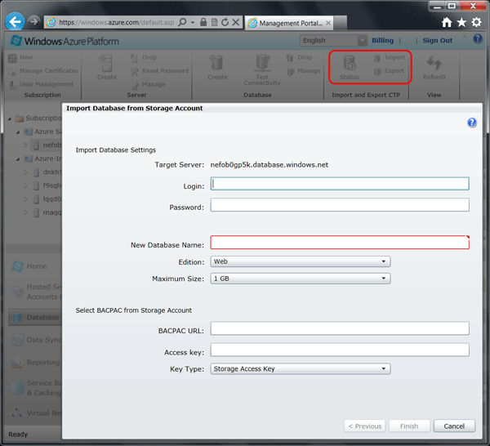Click Reset Password in Server group
The height and width of the screenshot is (446, 490).
[159, 71]
